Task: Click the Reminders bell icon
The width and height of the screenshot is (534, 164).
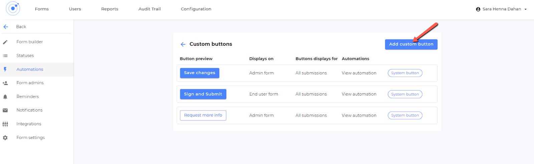Action: [5, 97]
